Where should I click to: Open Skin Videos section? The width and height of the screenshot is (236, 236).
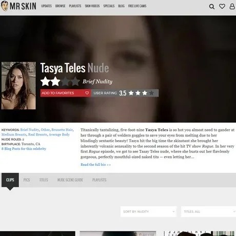tap(92, 6)
